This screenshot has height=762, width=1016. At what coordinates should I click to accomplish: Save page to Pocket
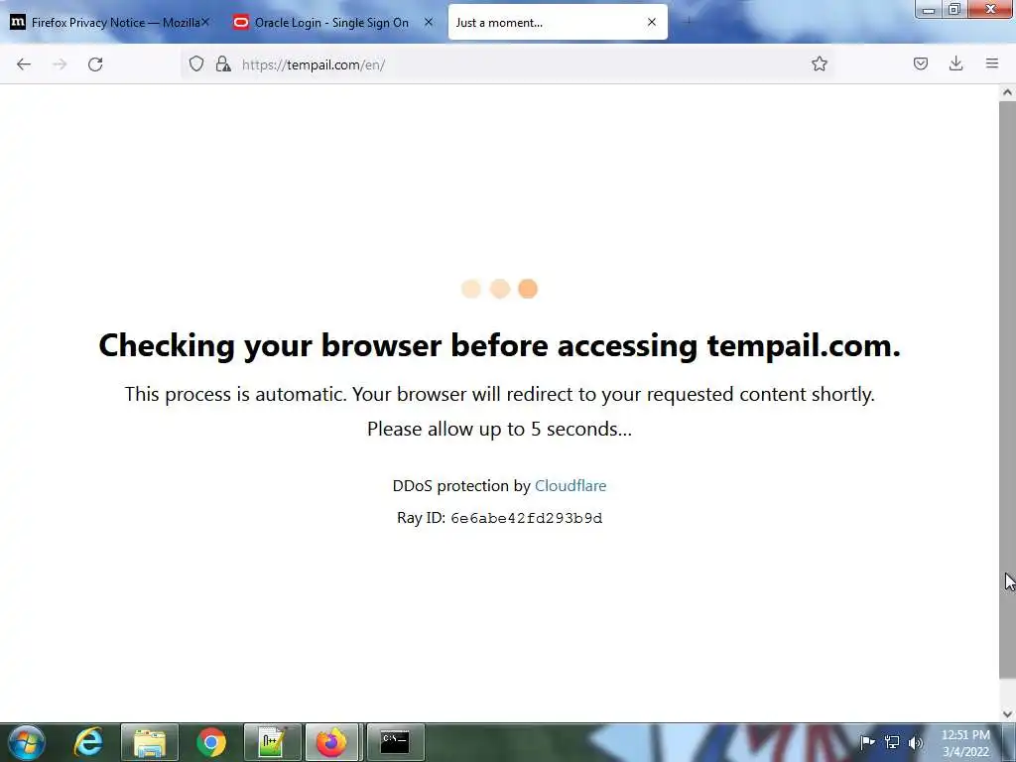920,63
